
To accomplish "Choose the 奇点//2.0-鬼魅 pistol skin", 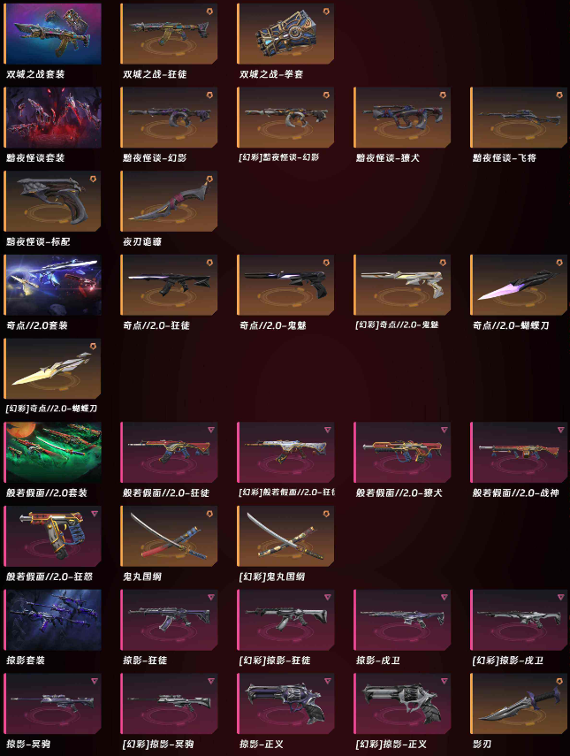I will (x=285, y=285).
